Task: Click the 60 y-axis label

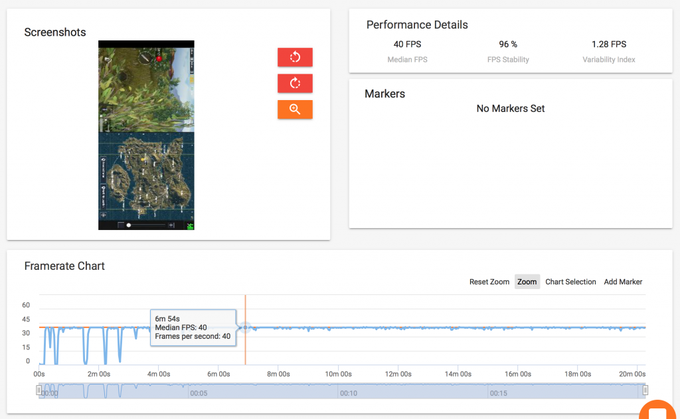Action: 26,305
